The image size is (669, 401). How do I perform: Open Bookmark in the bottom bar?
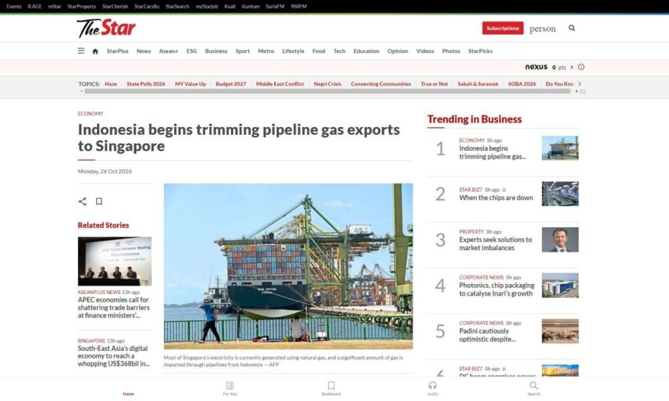tap(331, 388)
